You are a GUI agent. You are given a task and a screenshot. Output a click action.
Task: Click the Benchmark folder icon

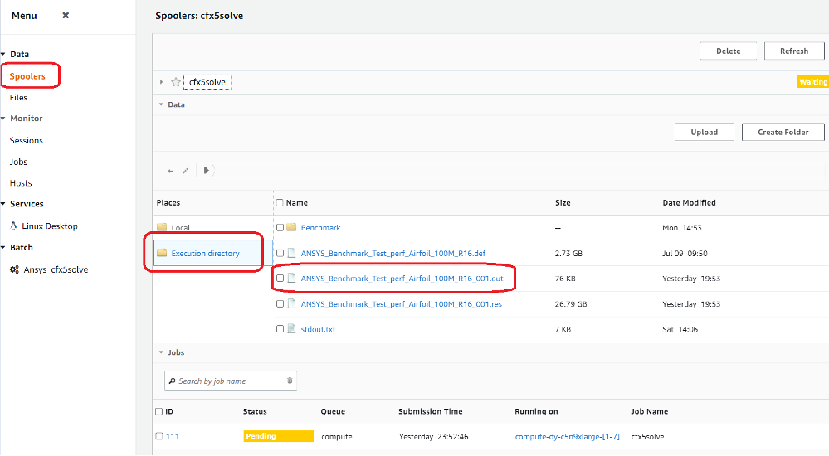[x=291, y=227]
